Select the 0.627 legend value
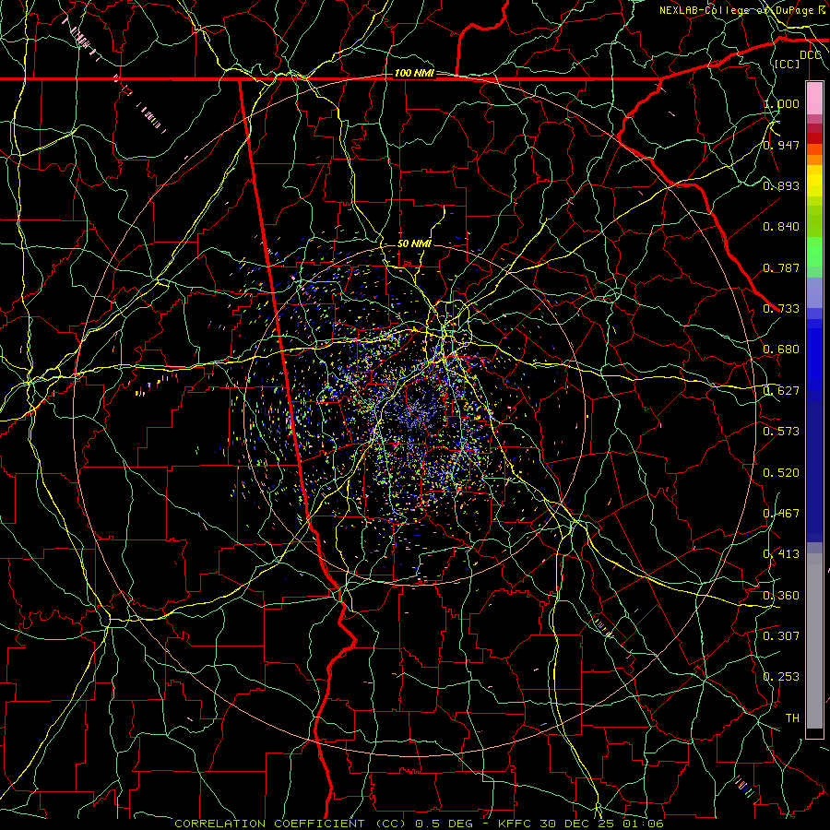Image resolution: width=830 pixels, height=830 pixels. pos(781,390)
